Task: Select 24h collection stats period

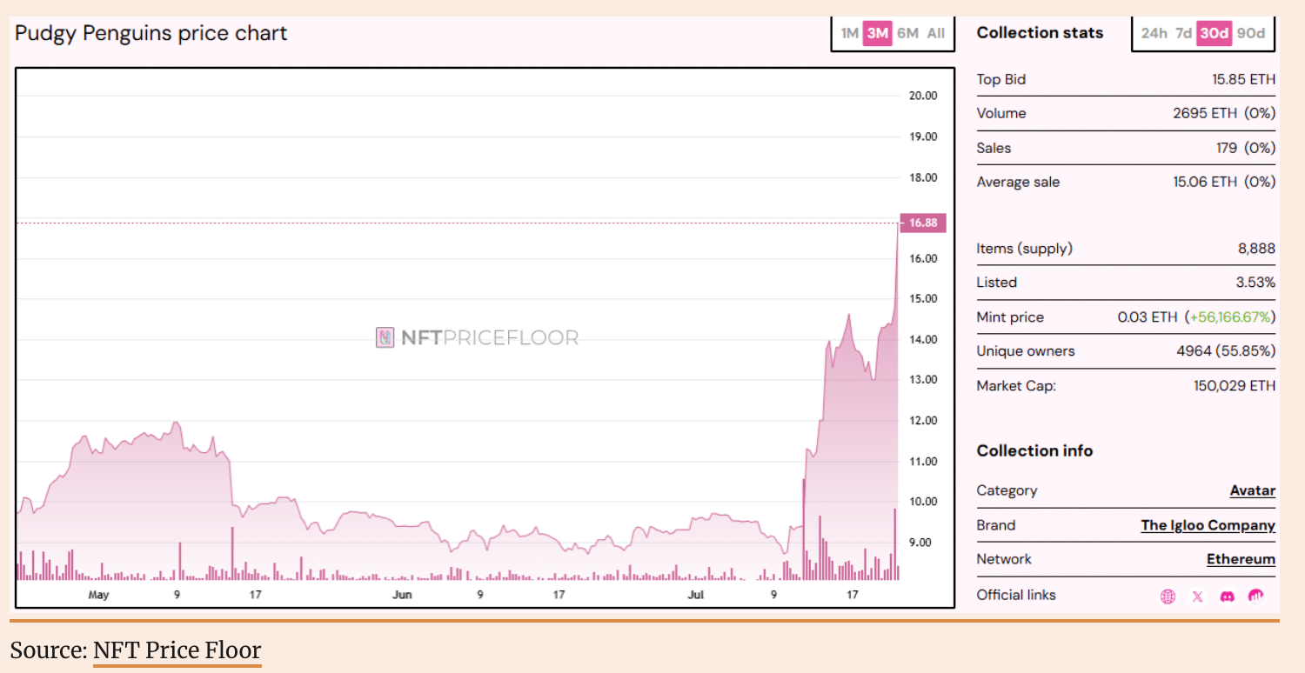Action: (x=1154, y=33)
